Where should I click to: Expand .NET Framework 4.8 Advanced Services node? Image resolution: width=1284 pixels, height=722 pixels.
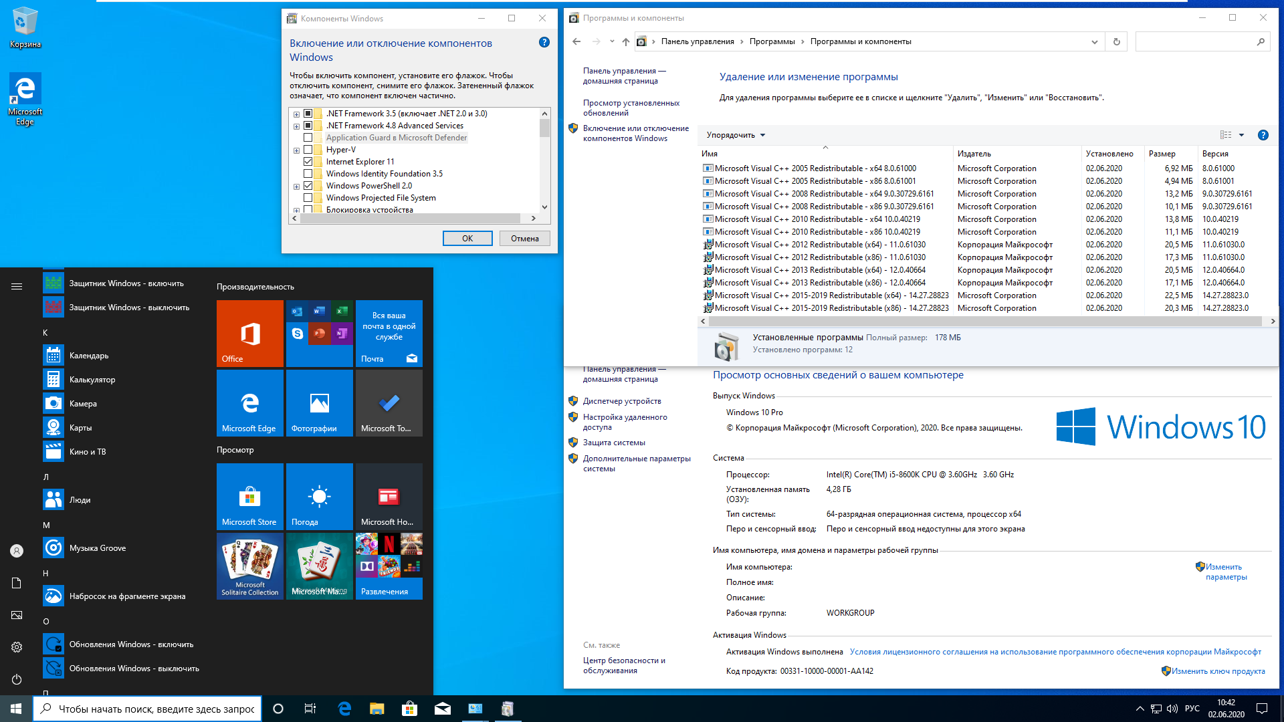tap(296, 126)
